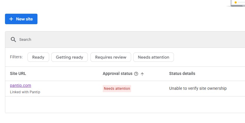Click the Linked with Pantip text
The height and width of the screenshot is (123, 245).
coord(25,92)
